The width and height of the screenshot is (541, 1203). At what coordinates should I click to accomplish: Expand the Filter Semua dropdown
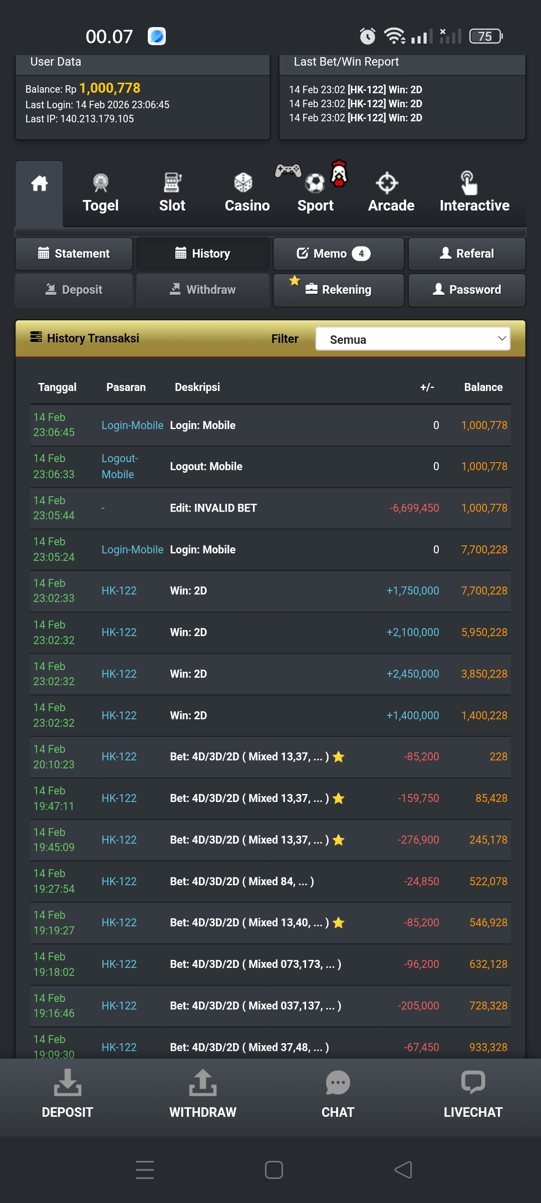(x=413, y=339)
